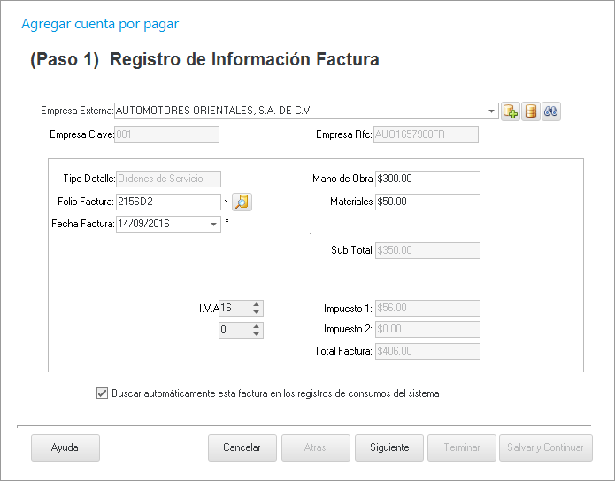Increase the I.V.A percentage value
615x481 pixels.
click(256, 304)
